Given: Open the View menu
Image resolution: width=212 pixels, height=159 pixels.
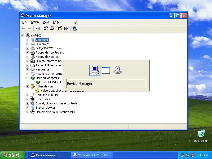Looking at the screenshot, I should [46, 22].
